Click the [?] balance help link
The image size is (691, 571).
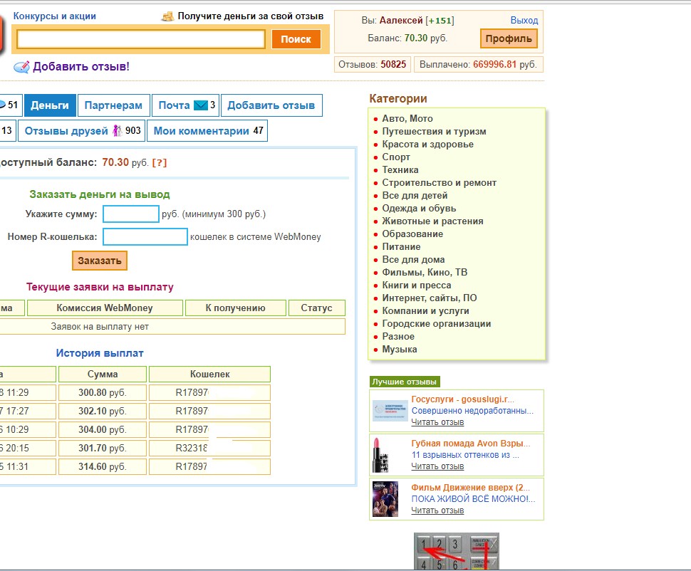point(160,162)
